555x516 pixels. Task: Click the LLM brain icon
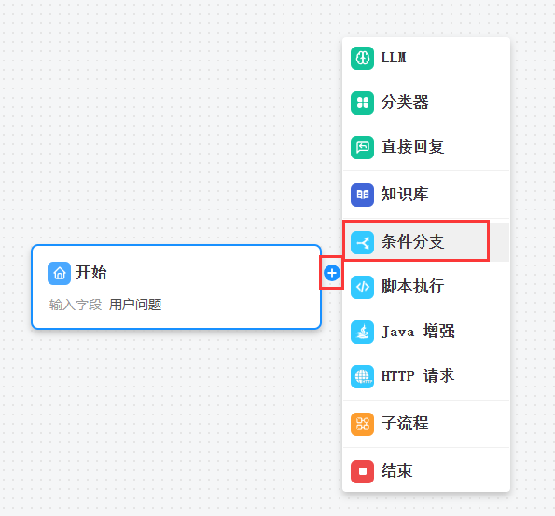362,58
